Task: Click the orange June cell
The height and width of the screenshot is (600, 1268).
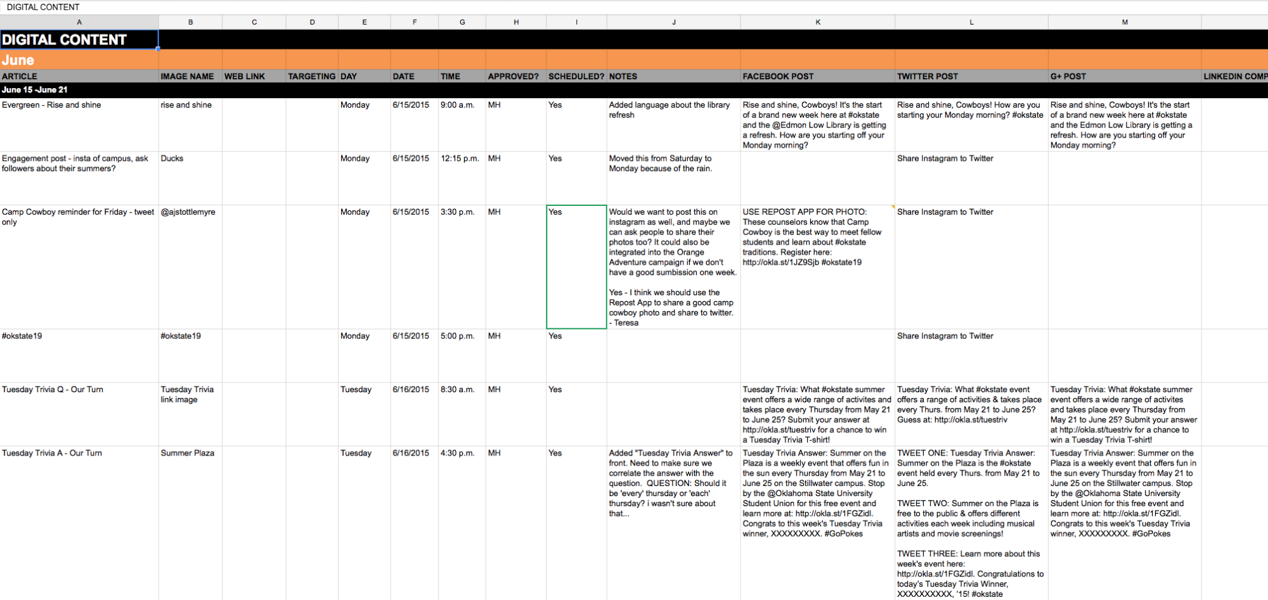Action: click(x=79, y=60)
